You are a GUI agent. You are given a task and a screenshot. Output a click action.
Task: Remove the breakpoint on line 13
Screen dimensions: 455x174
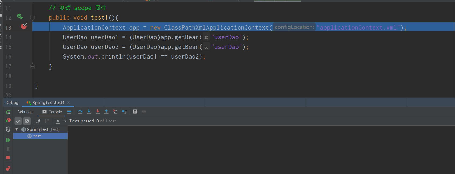pos(24,26)
